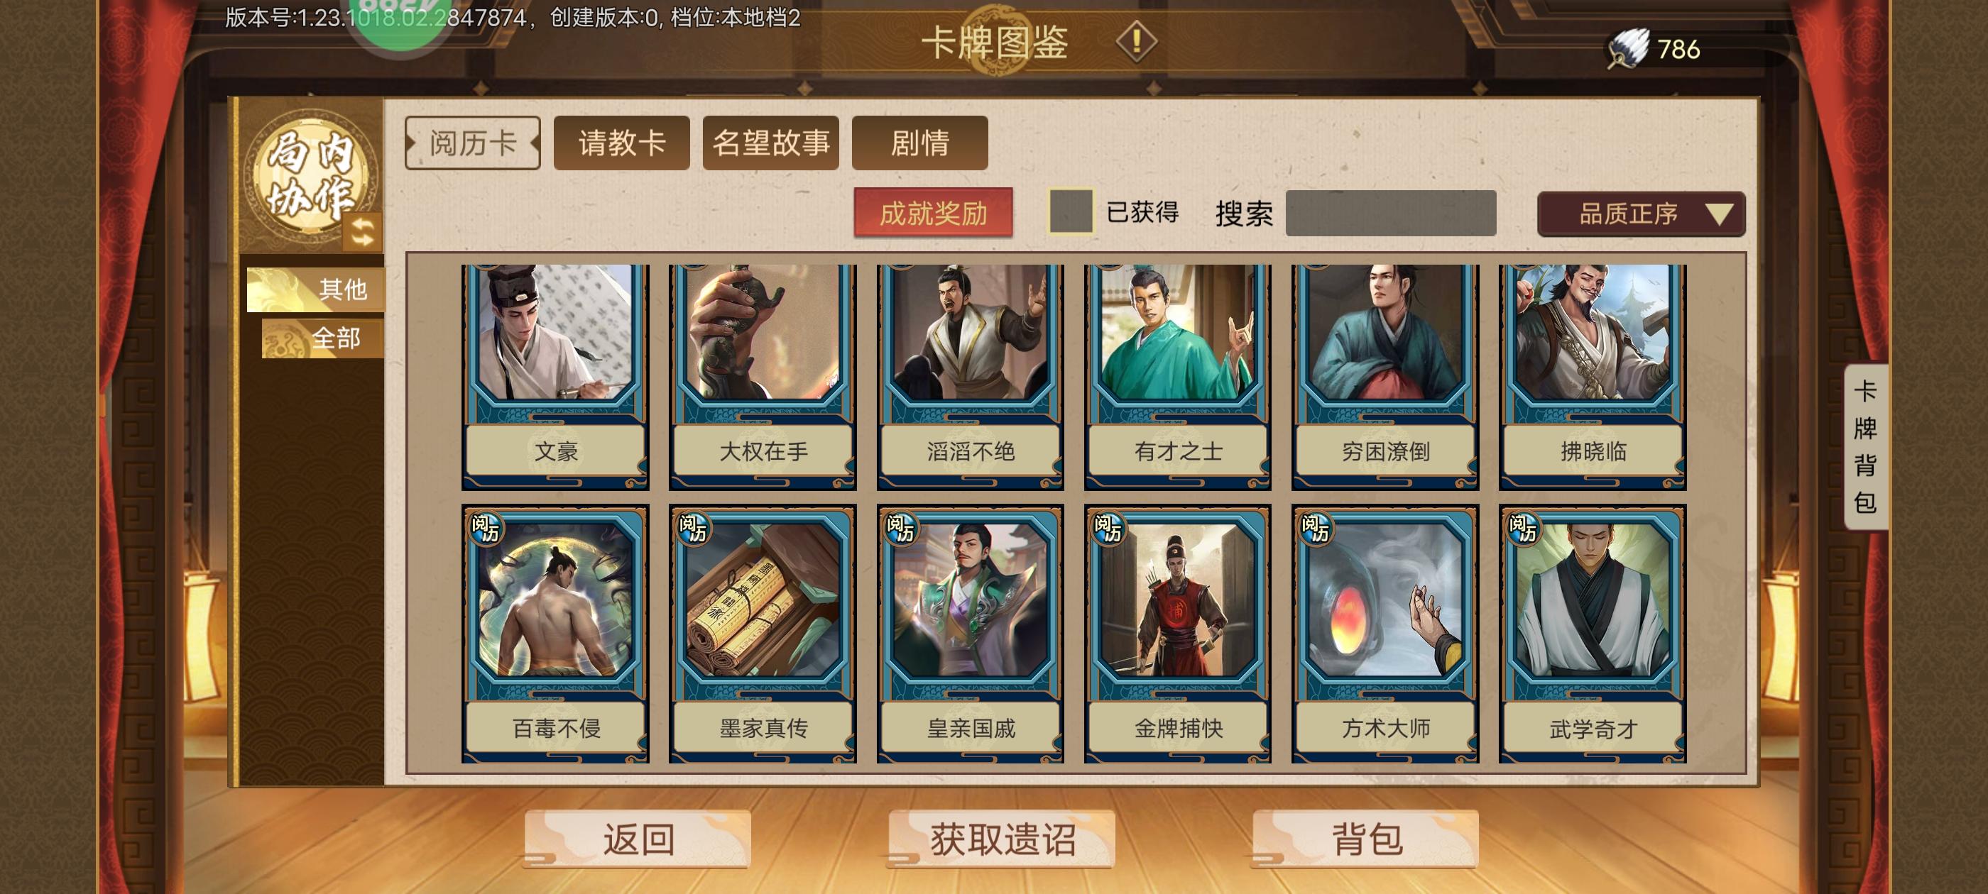Screen dimensions: 1988x894
Task: Open the 方术大师 card
Action: coord(1385,634)
